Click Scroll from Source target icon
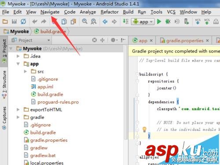Viewport: 220px width, 165px height. [95, 40]
